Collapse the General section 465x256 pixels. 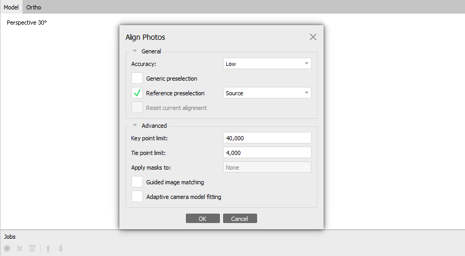[x=135, y=51]
